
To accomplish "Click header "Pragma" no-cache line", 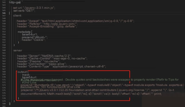I will click(39, 61).
